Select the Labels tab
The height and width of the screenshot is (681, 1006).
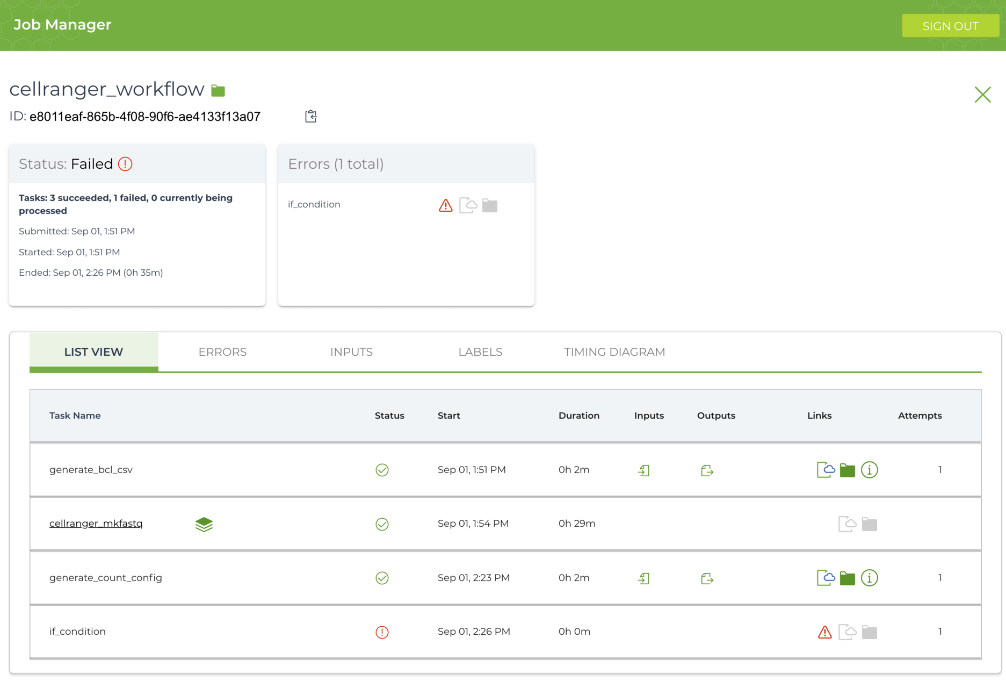point(480,352)
